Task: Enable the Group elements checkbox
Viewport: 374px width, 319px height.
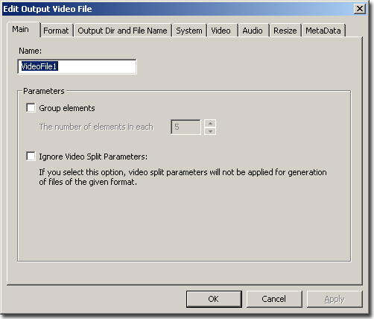Action: pos(31,108)
